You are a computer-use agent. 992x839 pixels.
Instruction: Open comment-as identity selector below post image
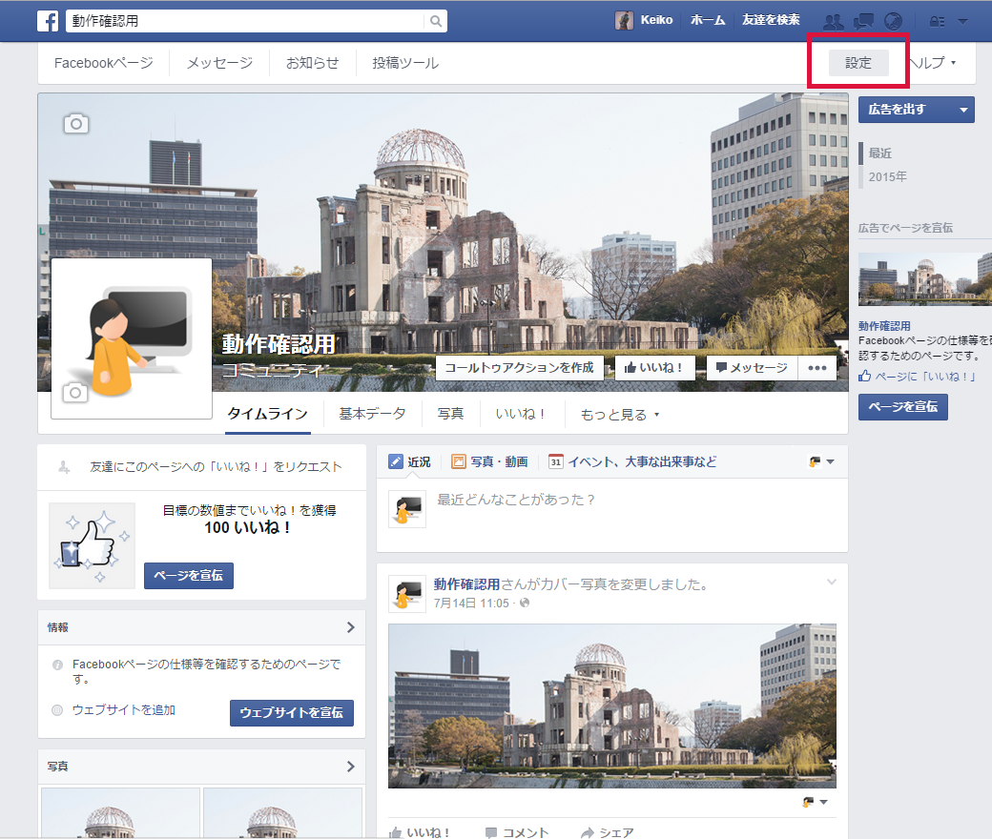[815, 803]
